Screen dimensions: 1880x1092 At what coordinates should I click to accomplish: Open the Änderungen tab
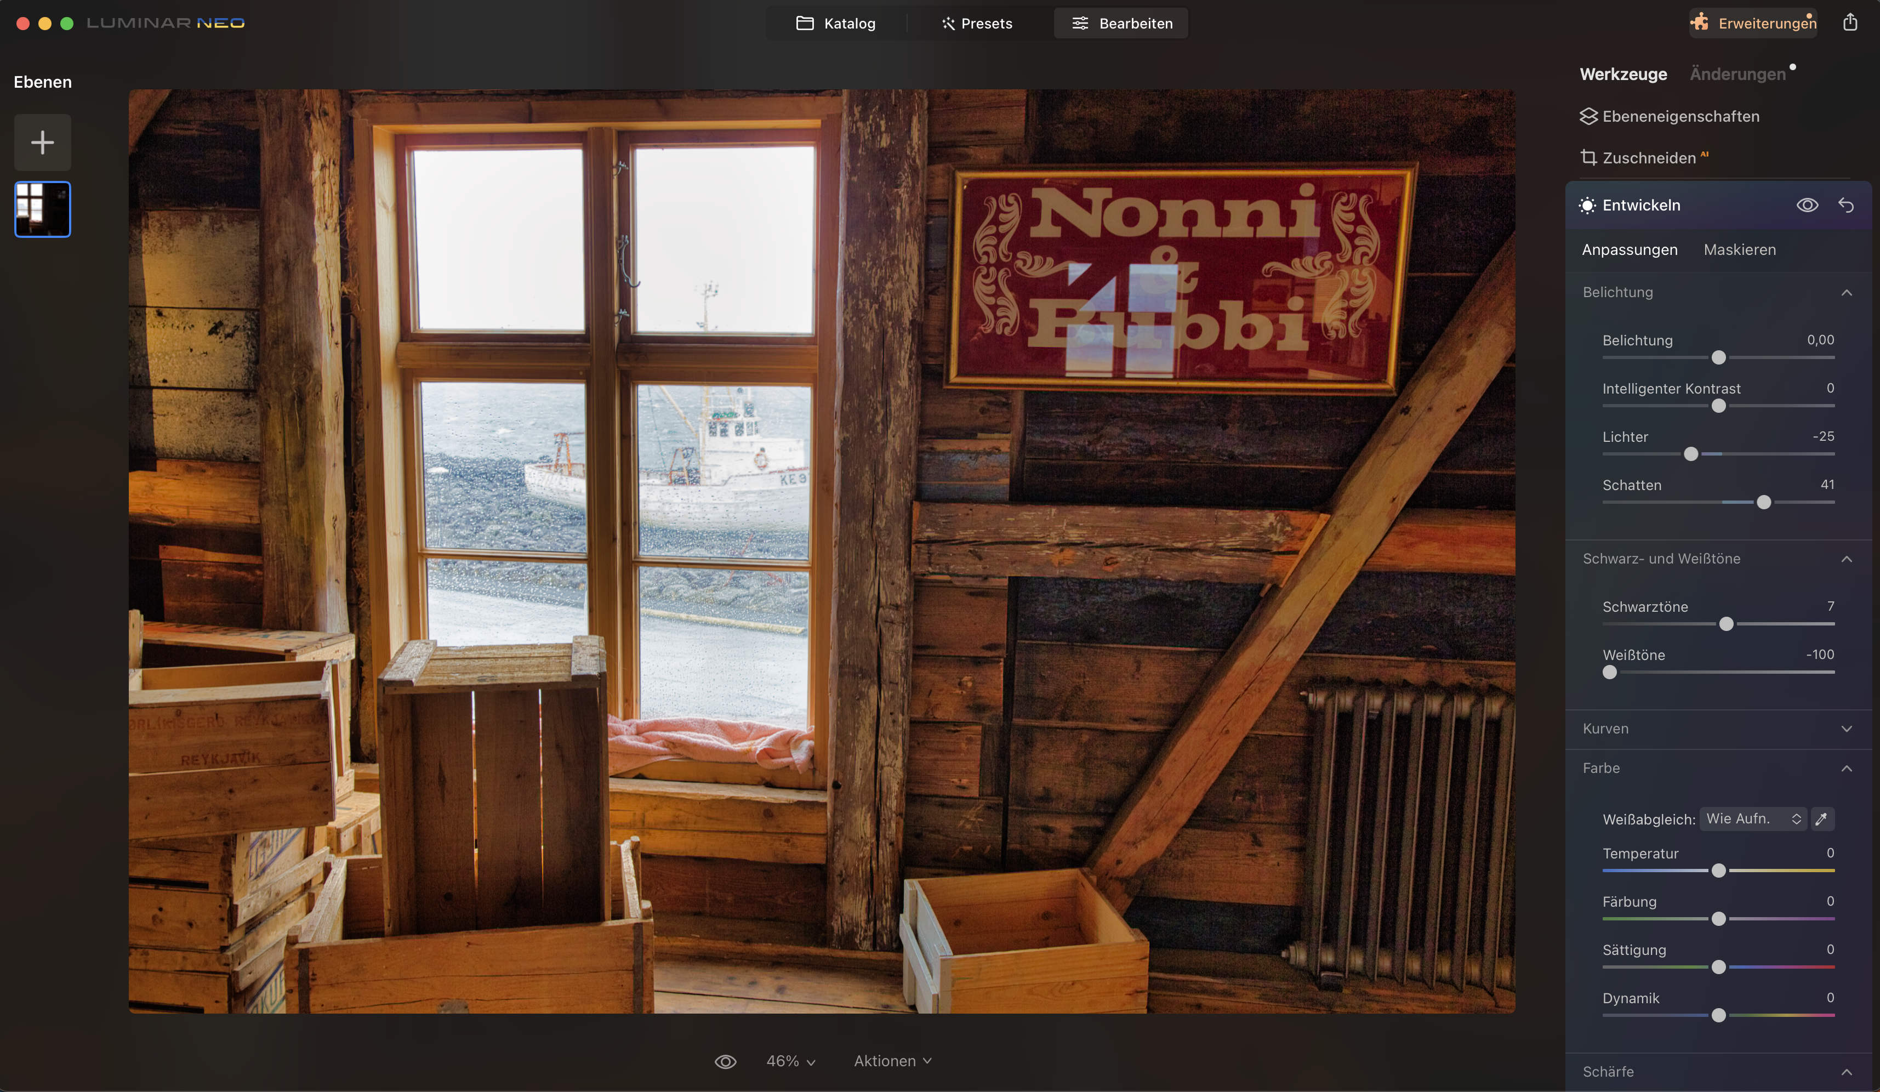[1737, 74]
